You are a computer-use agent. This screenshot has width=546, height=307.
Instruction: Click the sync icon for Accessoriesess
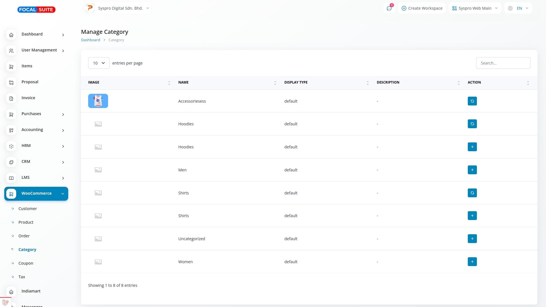[x=472, y=101]
